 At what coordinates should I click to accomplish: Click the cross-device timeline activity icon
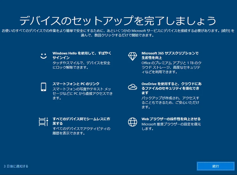pyautogui.click(x=44, y=121)
